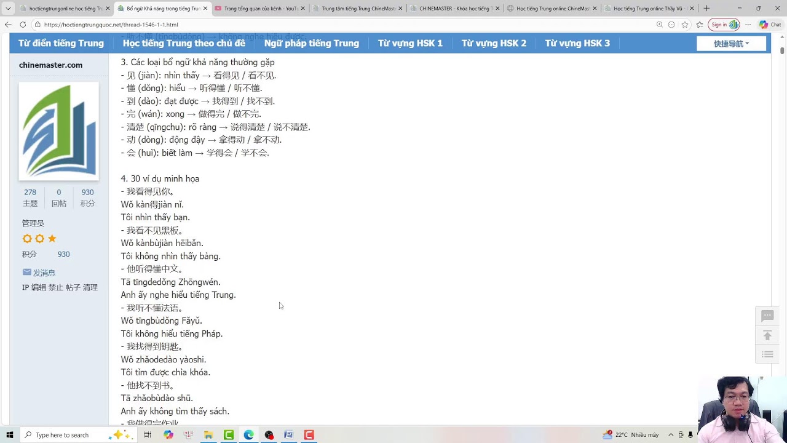The height and width of the screenshot is (443, 787).
Task: View the author's 930 积分 points
Action: click(87, 198)
